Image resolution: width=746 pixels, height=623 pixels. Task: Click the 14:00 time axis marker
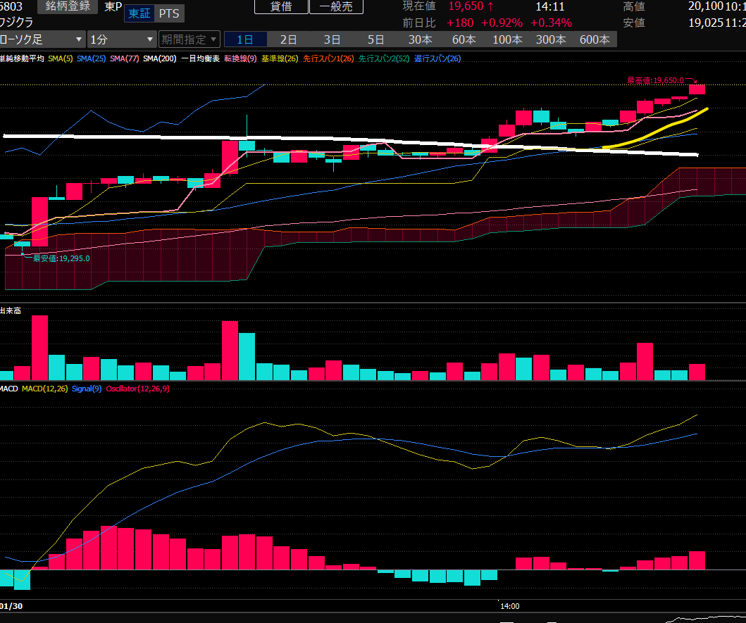tap(509, 605)
